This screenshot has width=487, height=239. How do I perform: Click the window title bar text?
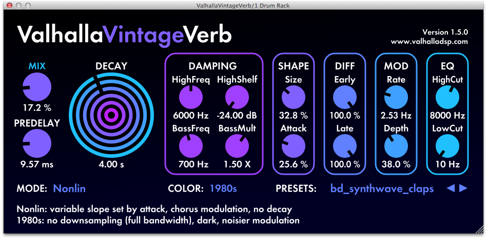pos(243,6)
